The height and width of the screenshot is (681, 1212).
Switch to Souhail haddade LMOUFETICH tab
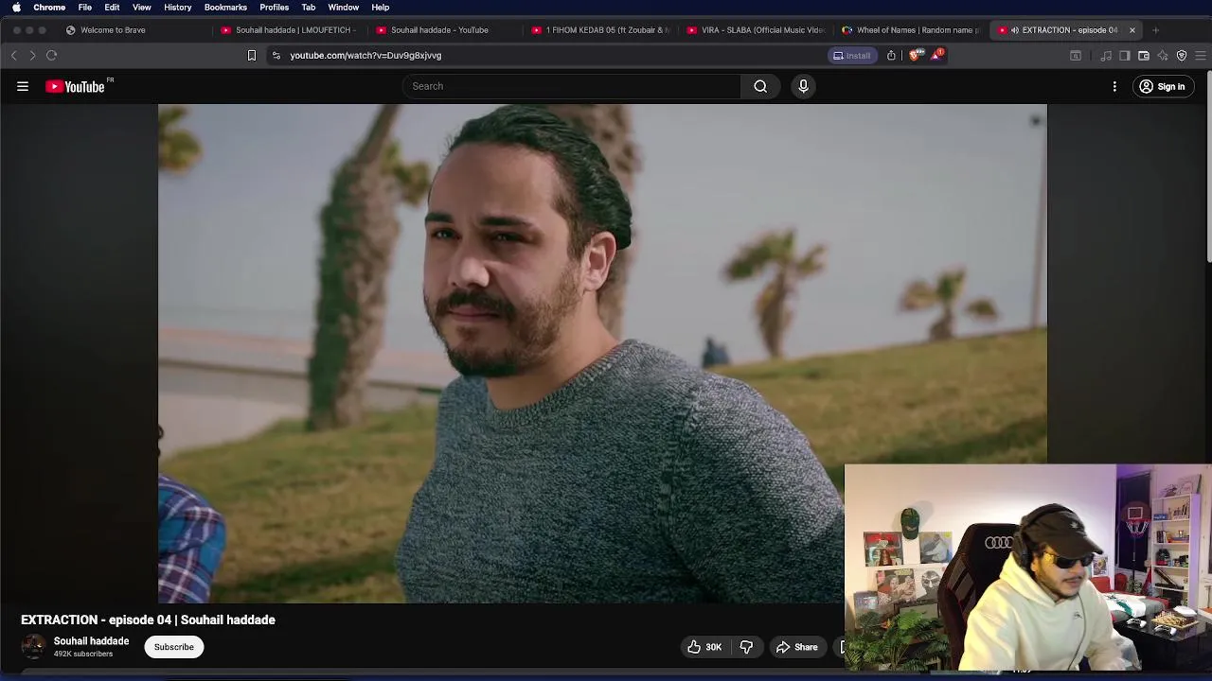click(x=289, y=30)
